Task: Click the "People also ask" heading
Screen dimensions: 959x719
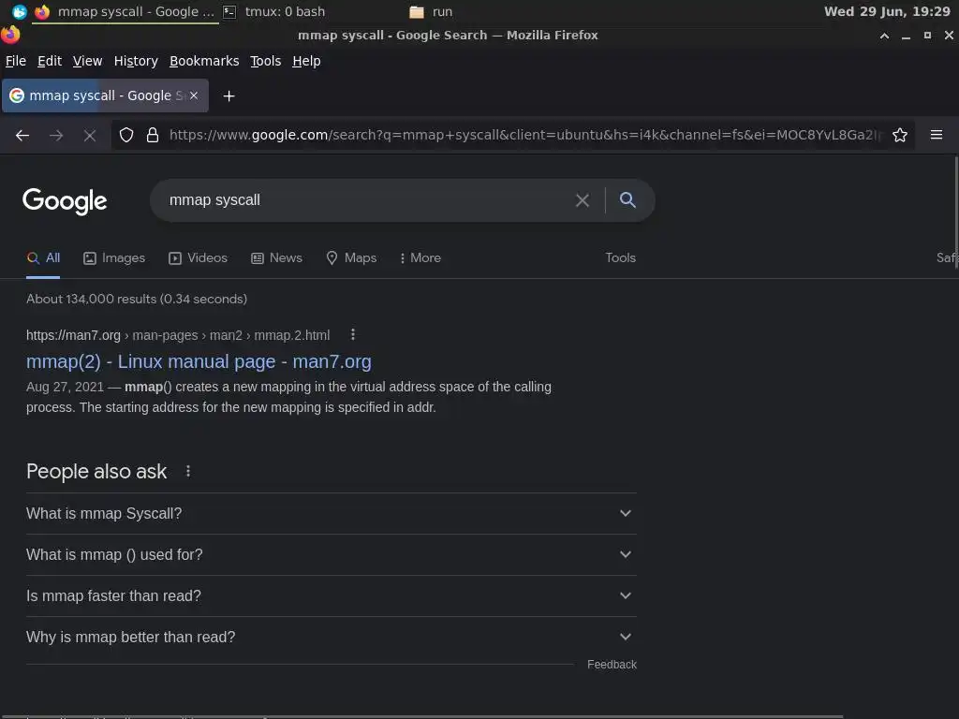Action: (x=96, y=472)
